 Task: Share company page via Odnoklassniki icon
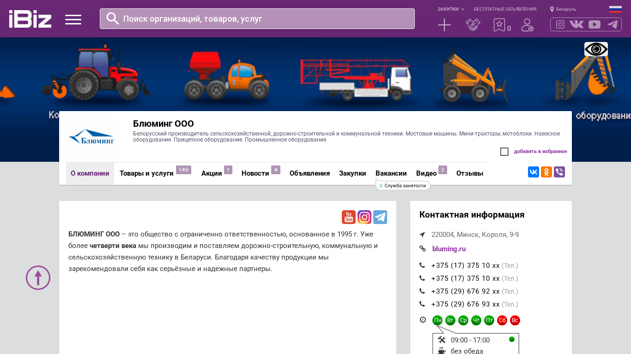click(546, 172)
